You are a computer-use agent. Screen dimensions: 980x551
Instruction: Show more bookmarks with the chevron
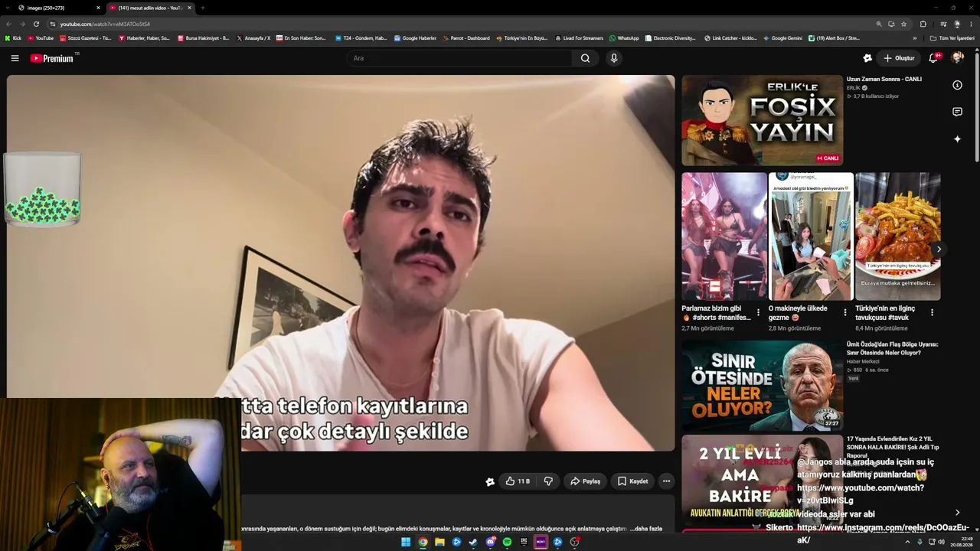(914, 38)
